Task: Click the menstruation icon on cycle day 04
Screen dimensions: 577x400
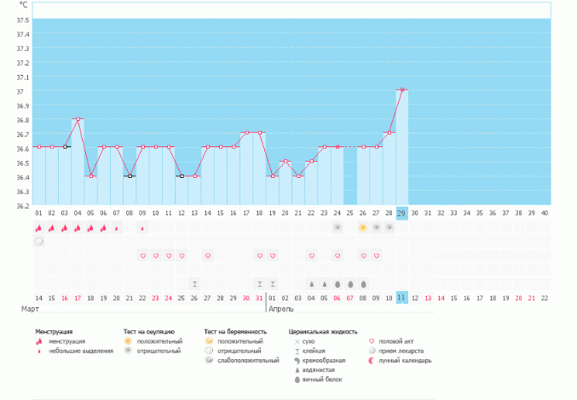Action: [x=78, y=228]
